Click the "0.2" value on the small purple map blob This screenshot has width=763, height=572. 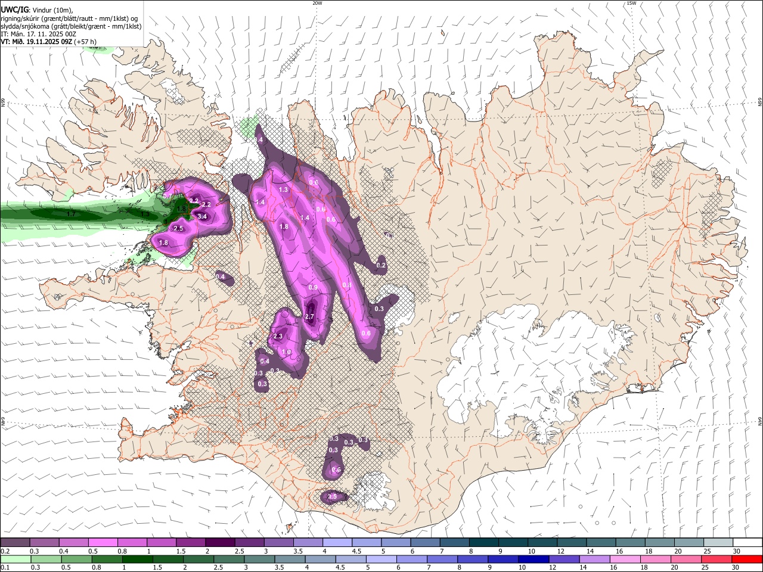381,265
